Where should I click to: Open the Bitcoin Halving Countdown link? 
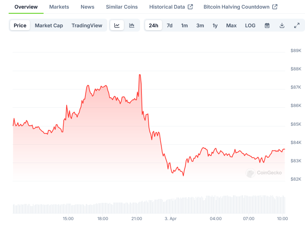click(x=241, y=7)
